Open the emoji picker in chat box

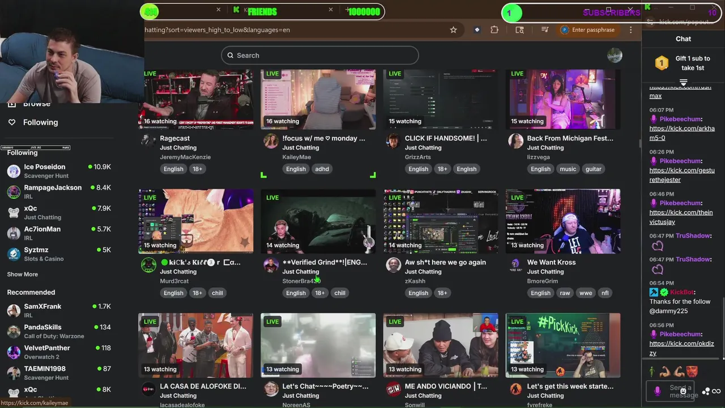pos(683,391)
